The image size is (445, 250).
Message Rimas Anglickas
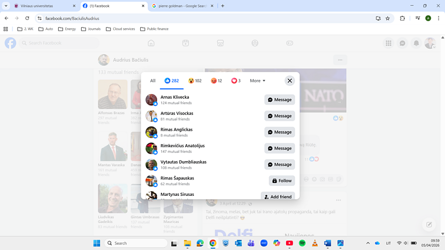click(280, 132)
